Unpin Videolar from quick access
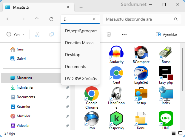 tap(68, 126)
